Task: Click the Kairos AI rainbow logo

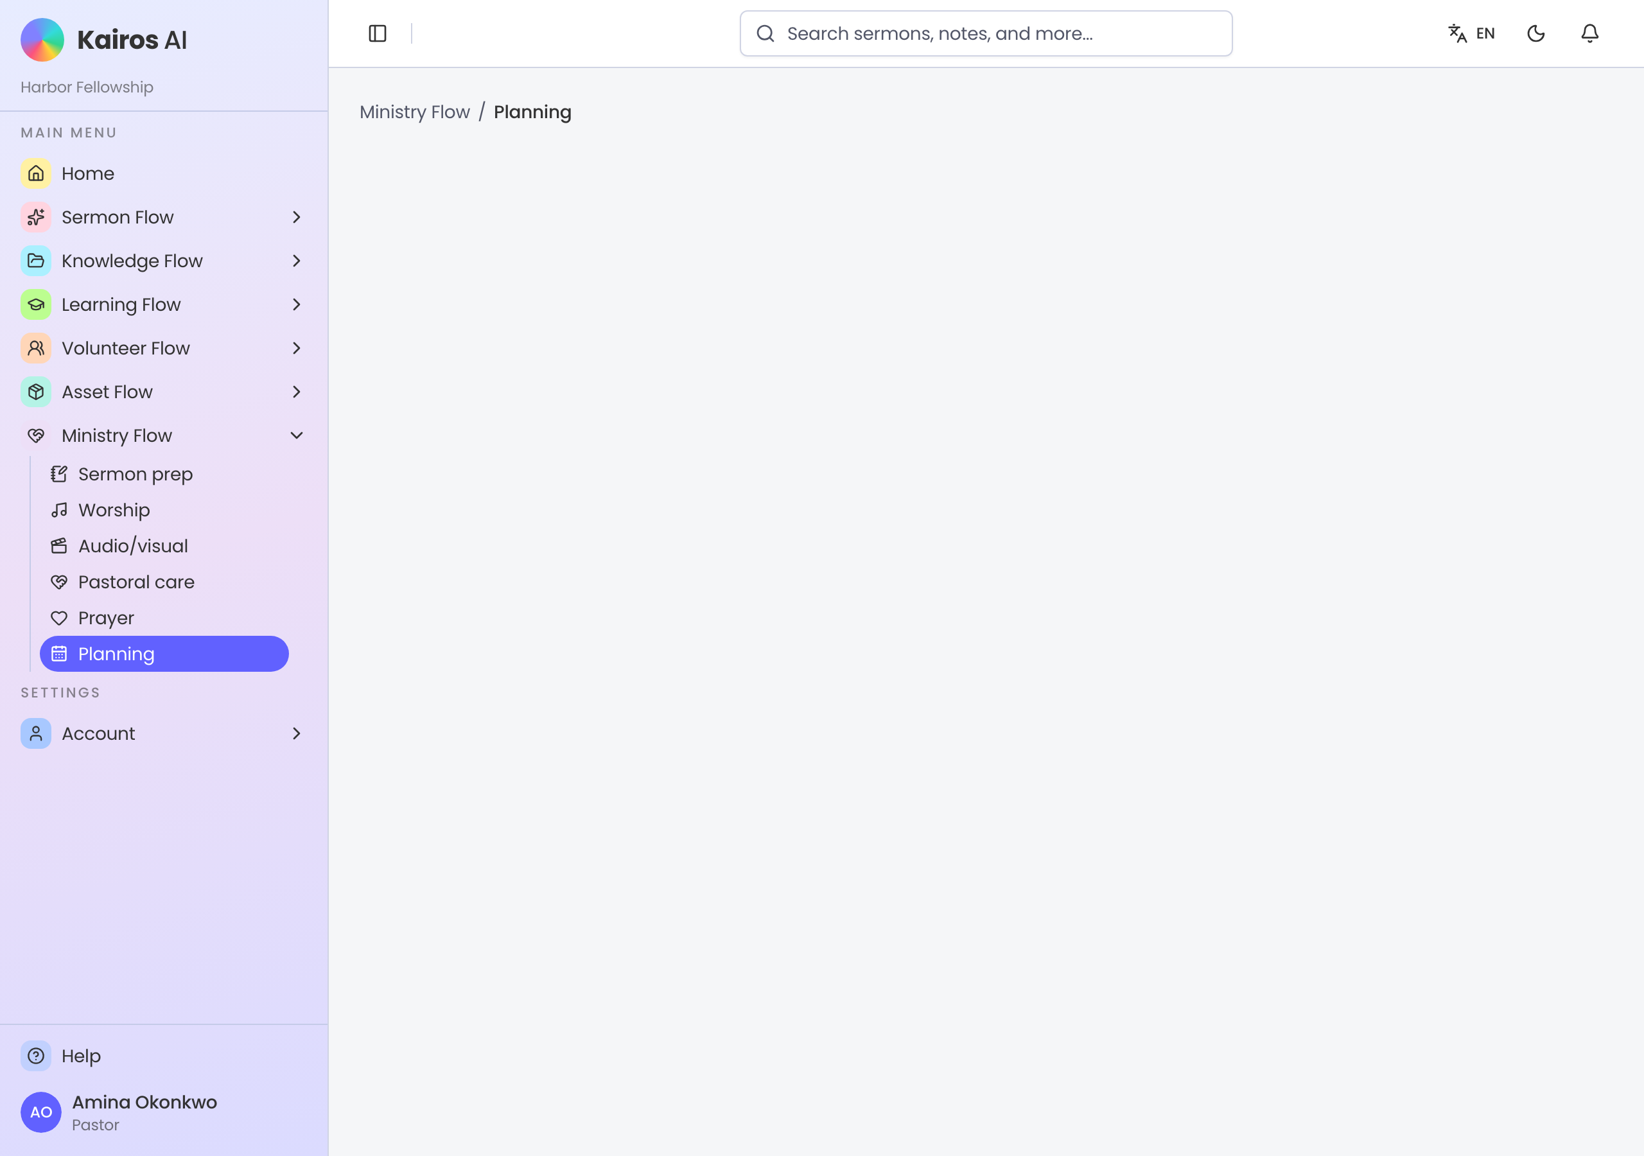Action: [42, 40]
